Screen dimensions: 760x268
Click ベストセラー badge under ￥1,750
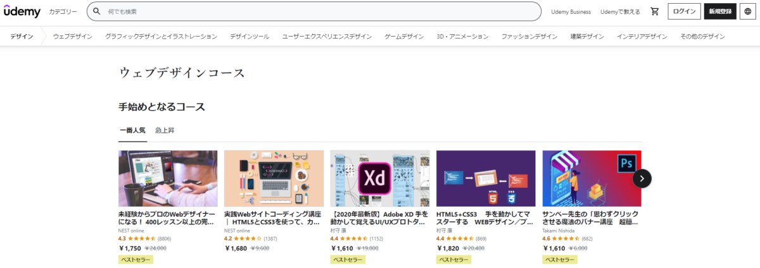coord(136,260)
